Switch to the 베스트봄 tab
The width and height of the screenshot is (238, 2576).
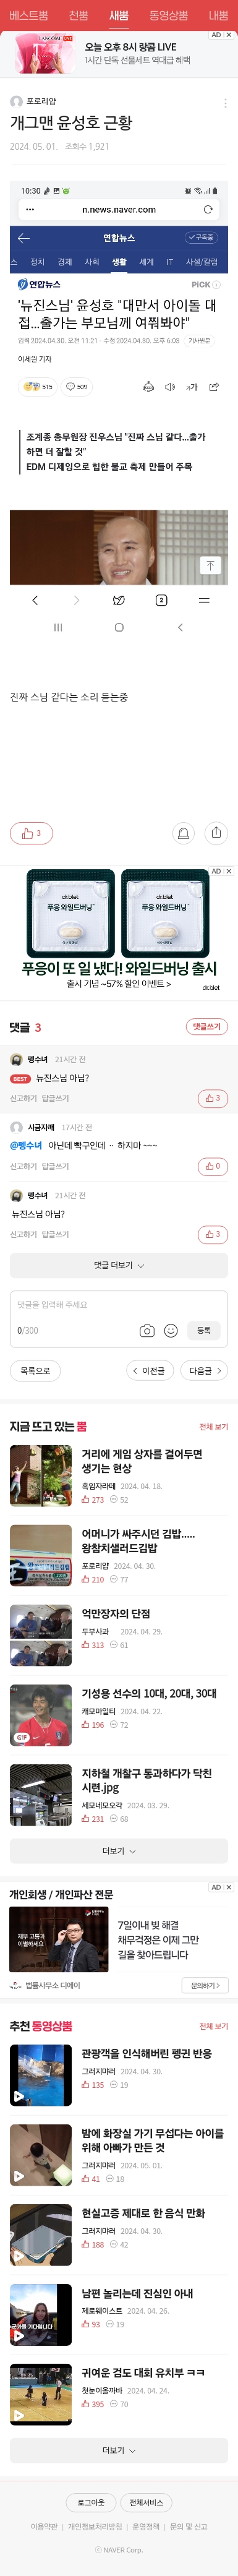pos(28,15)
